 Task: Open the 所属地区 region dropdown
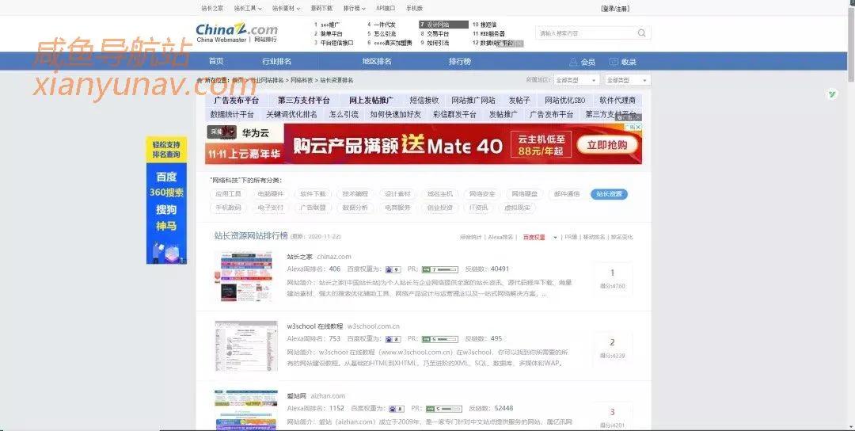[576, 80]
